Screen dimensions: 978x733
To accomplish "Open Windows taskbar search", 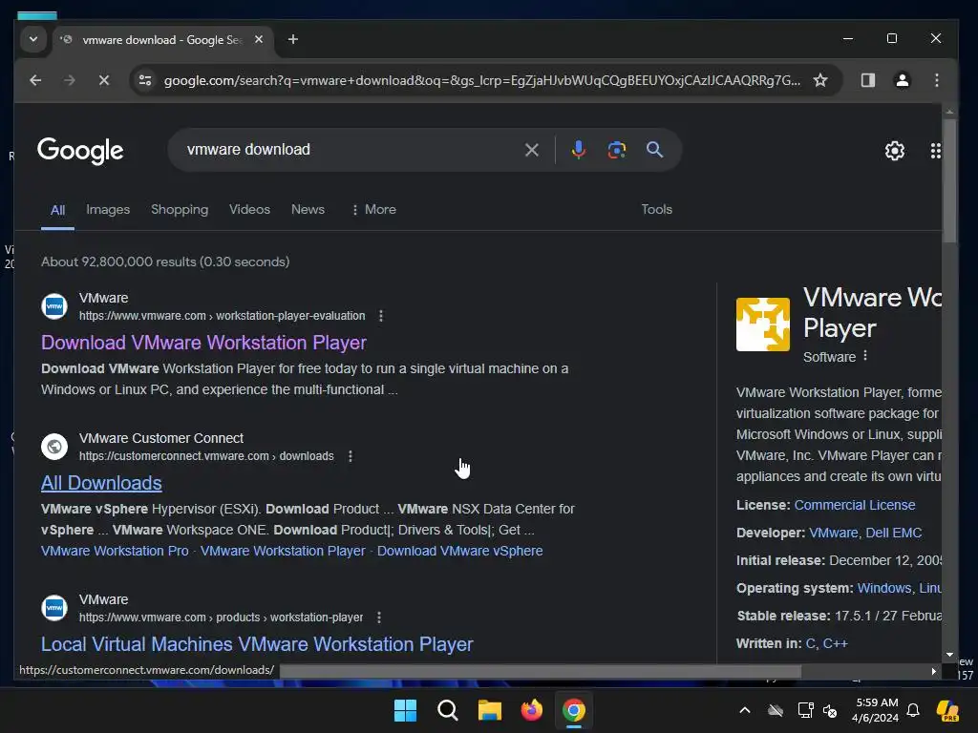I will pos(447,710).
